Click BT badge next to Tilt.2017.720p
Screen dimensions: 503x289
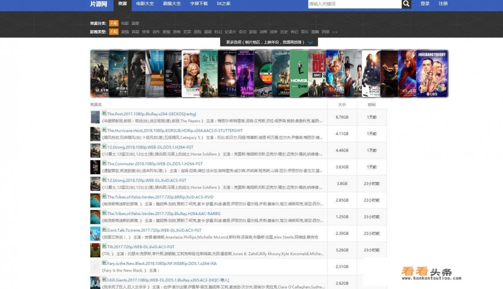tap(104, 246)
